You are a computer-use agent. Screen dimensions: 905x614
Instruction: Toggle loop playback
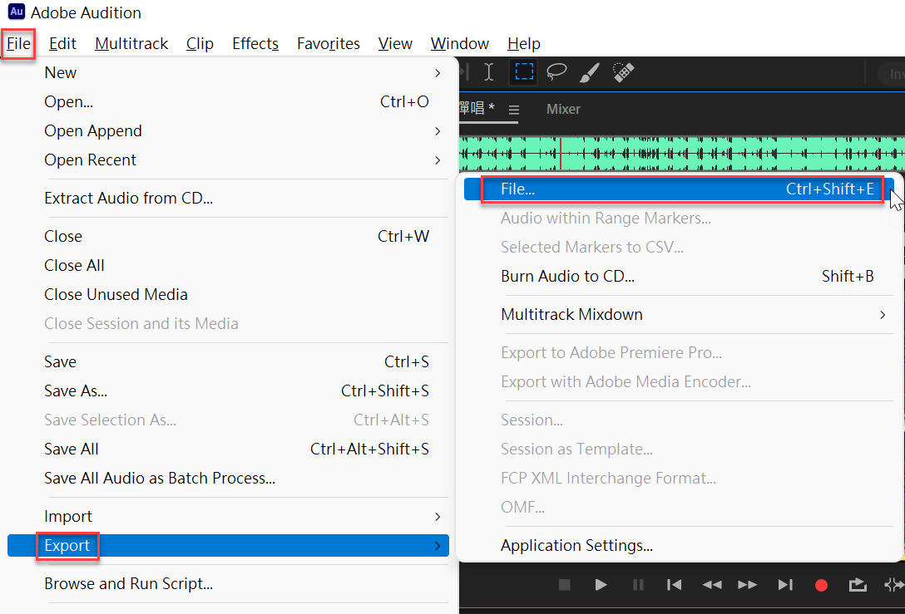point(858,585)
